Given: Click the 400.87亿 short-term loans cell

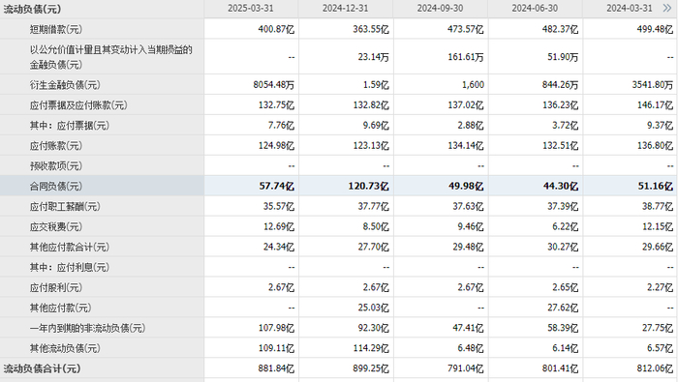Looking at the screenshot, I should pos(276,29).
